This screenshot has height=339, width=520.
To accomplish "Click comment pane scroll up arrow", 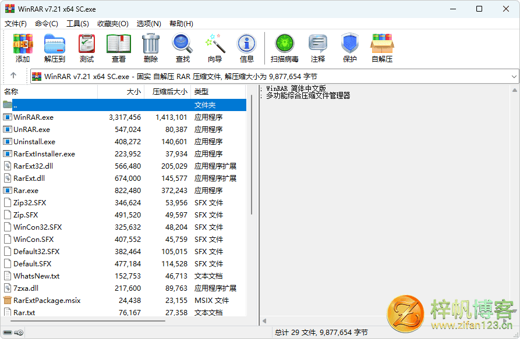I will [x=514, y=90].
